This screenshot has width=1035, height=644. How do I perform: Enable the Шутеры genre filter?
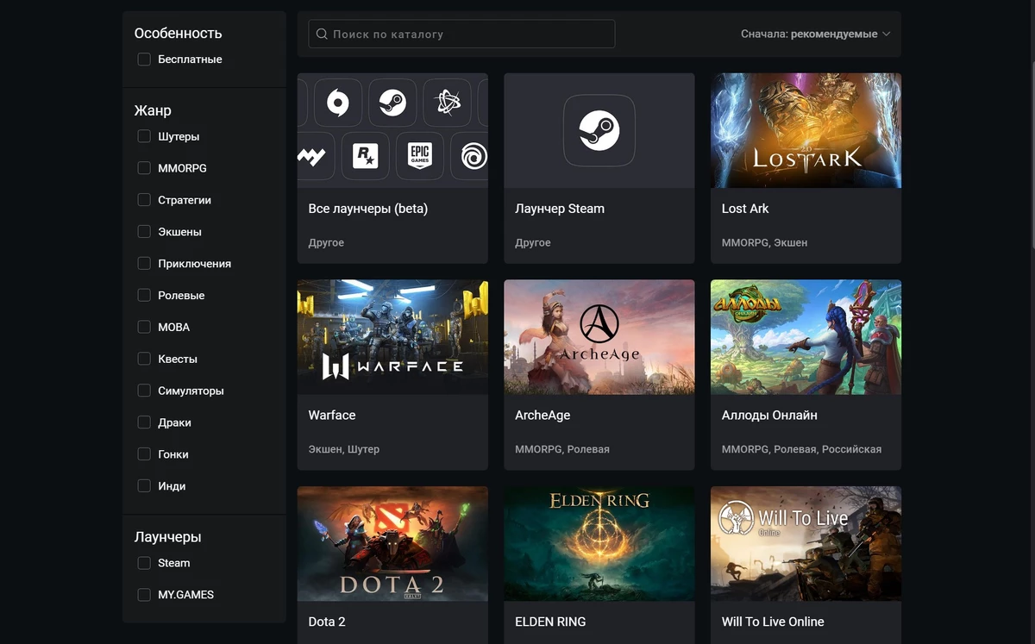144,136
